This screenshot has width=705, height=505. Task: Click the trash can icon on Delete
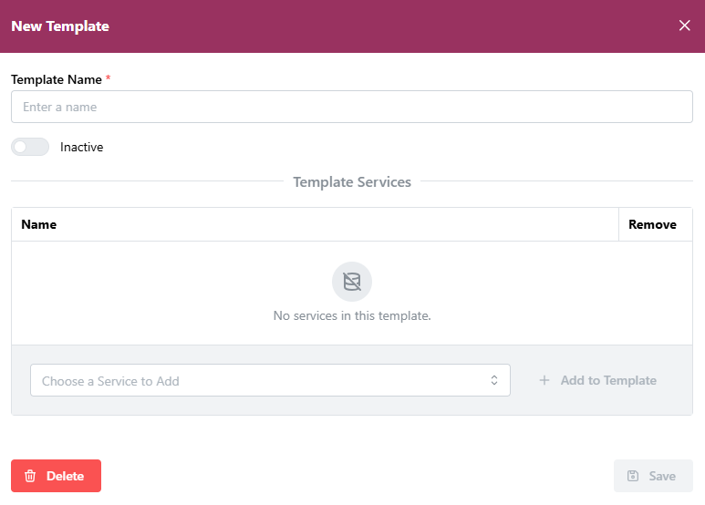pos(30,476)
